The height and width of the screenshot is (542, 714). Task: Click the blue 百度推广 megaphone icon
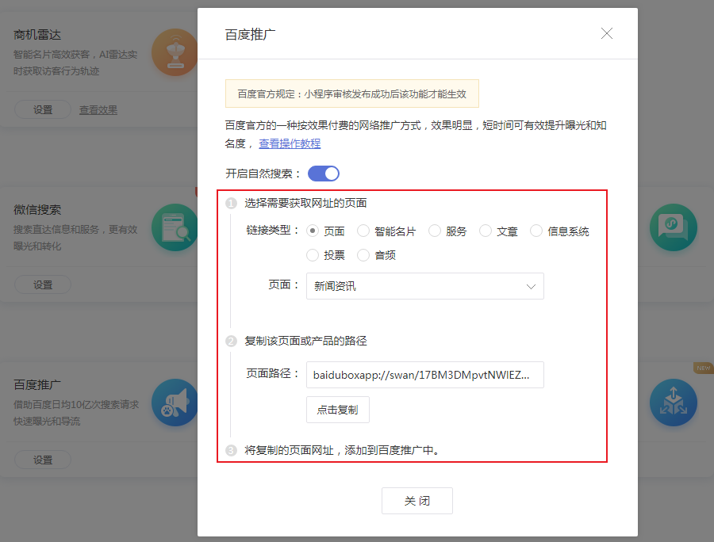[x=175, y=403]
